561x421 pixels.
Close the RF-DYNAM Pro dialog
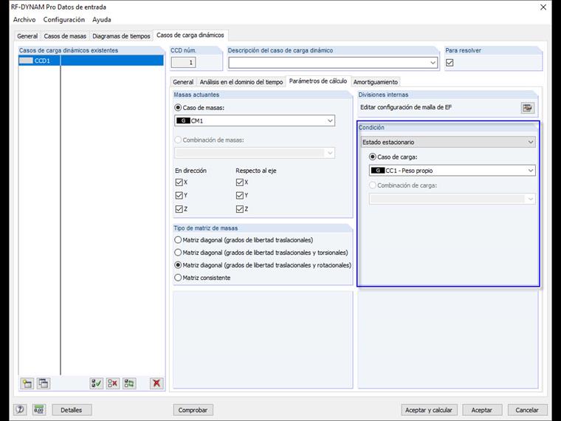coord(543,7)
